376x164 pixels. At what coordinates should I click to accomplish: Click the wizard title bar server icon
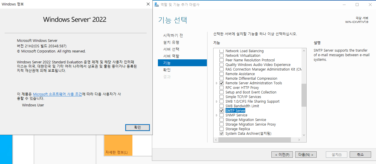156,5
